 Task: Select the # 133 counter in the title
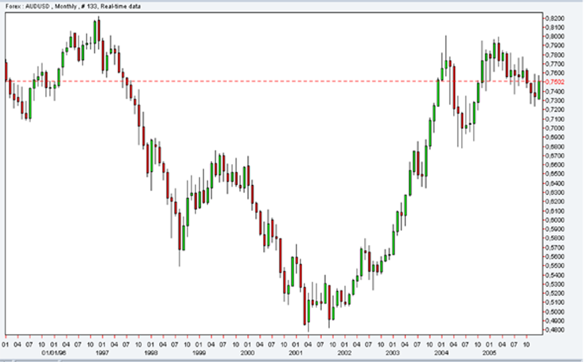[77, 6]
